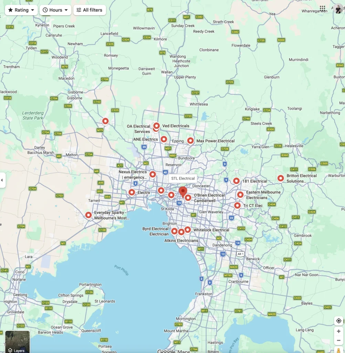Switch map type via Layers thumbnail
345x353 pixels.
[17, 342]
